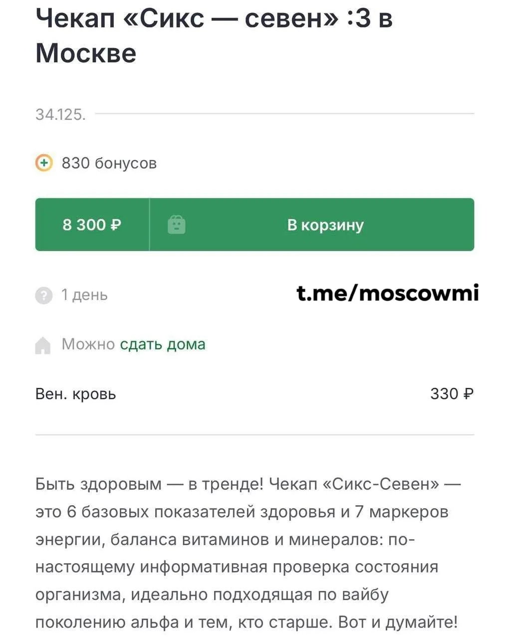
Task: Add the checkup via В корзину
Action: 312,225
